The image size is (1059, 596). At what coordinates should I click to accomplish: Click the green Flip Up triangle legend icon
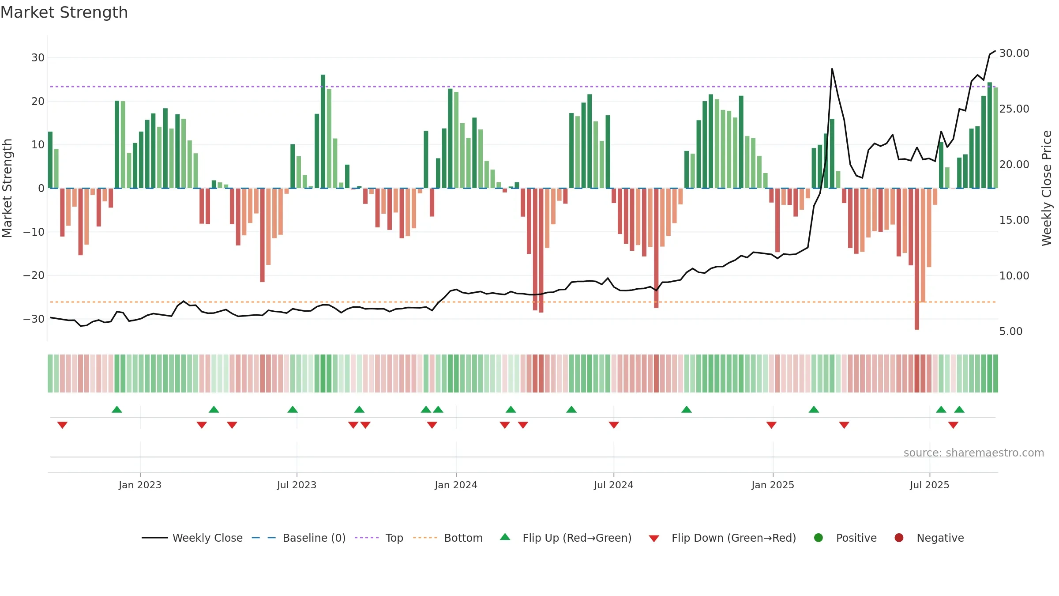tap(505, 537)
